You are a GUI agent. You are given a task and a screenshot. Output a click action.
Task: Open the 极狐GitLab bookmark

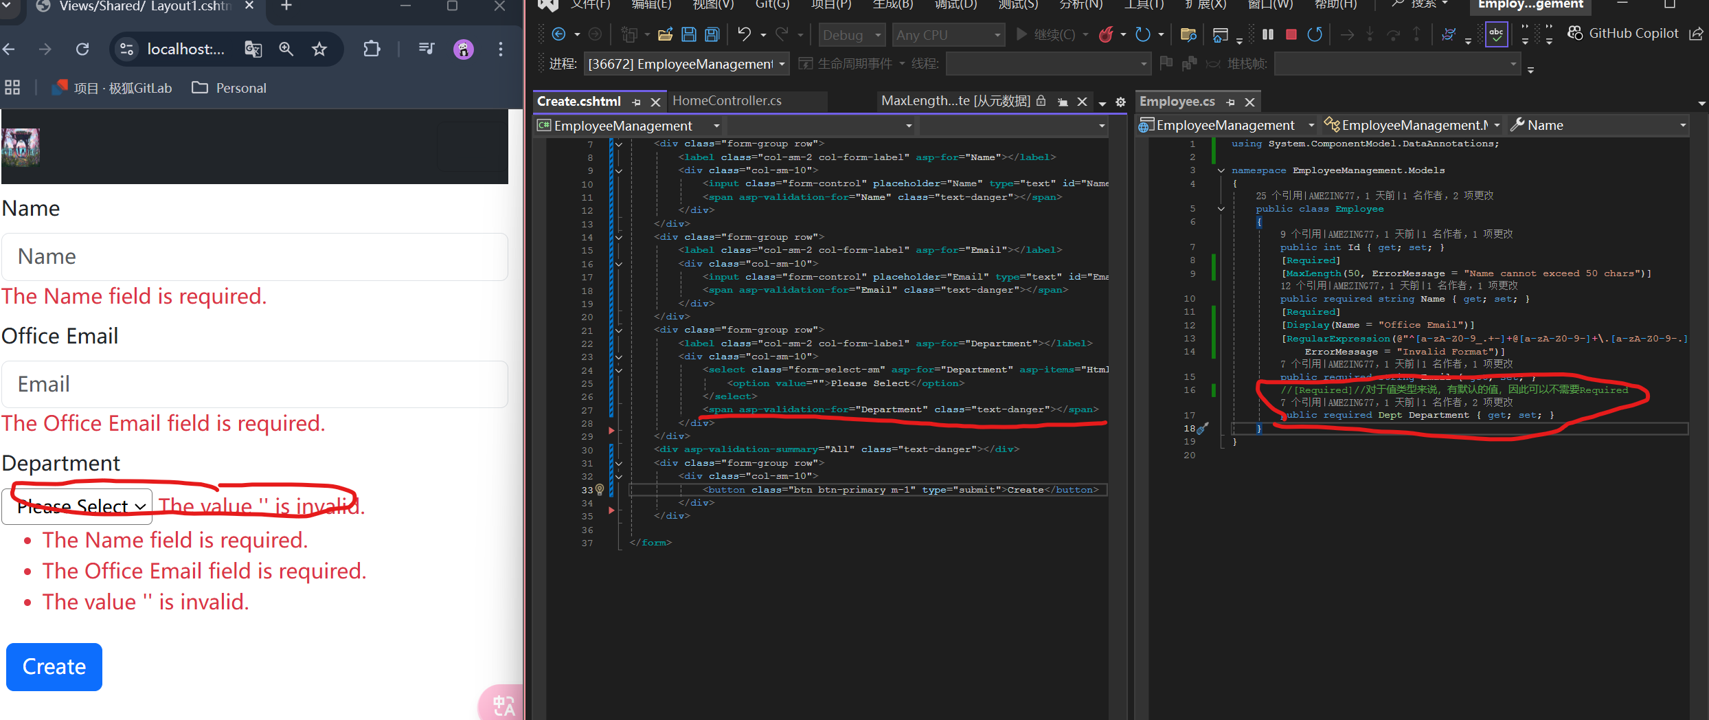tap(113, 88)
